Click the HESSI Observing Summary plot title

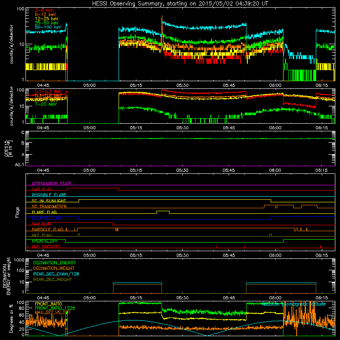180,4
